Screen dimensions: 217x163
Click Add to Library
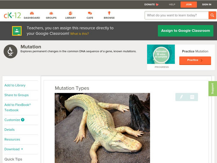tap(15, 85)
